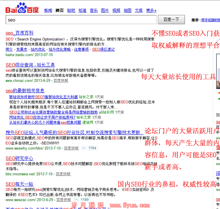Open the SEO误区速记 sub-link
The height and width of the screenshot is (209, 220).
coord(103,49)
